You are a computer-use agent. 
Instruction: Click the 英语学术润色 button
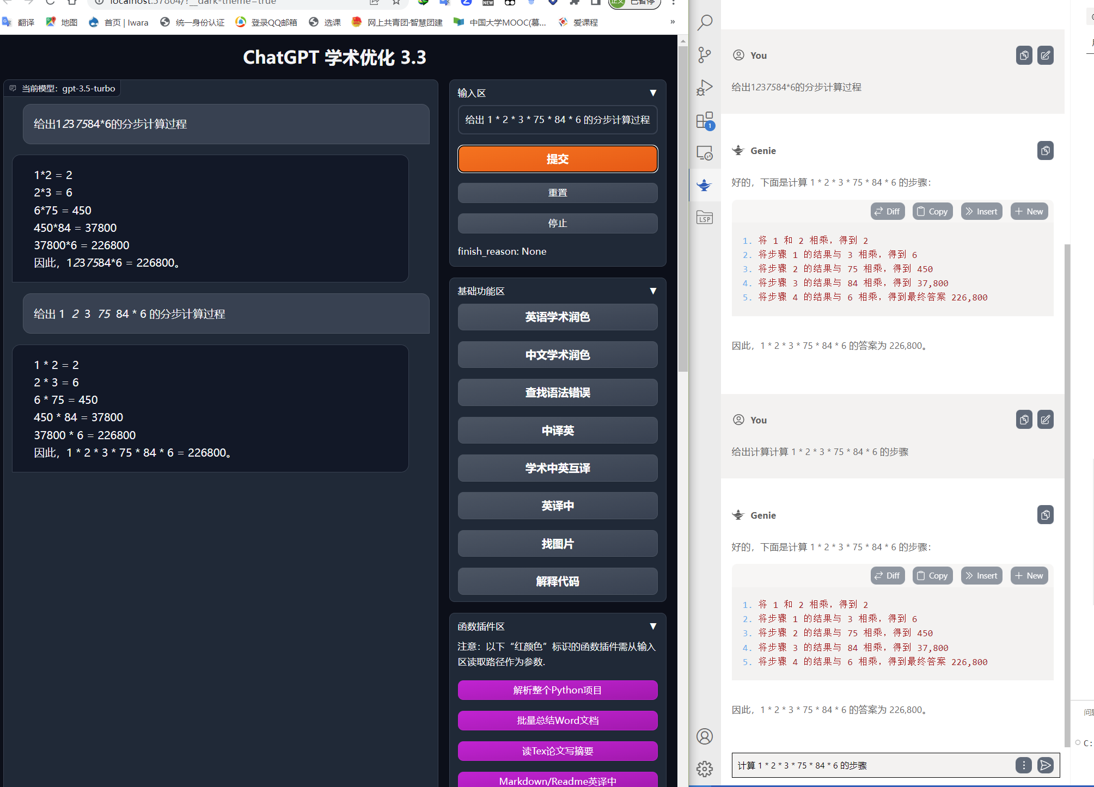[557, 317]
